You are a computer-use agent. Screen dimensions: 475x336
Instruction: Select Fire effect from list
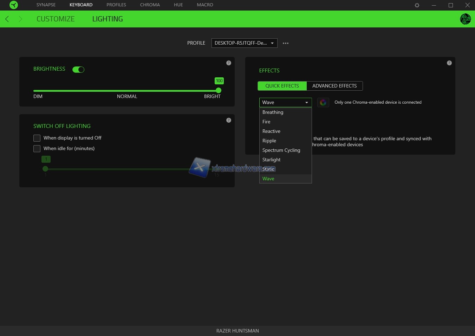coord(286,122)
